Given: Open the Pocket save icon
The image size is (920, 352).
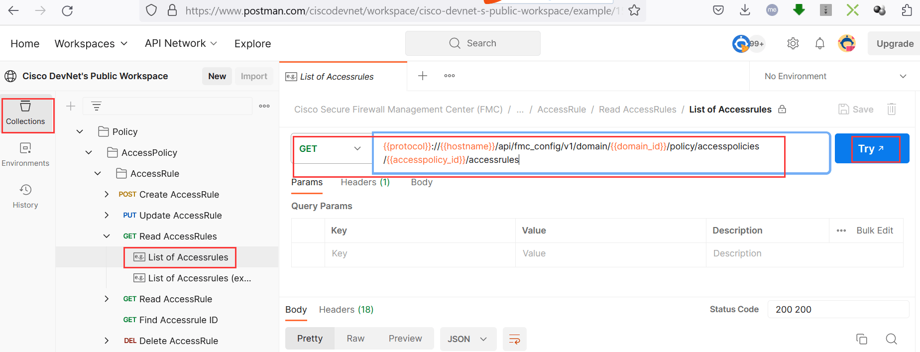Looking at the screenshot, I should click(x=718, y=10).
